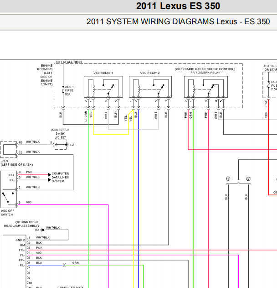Click the arrowhead on the PNK ILL+ wire
Viewport: 277px width, 288px height.
click(x=49, y=175)
